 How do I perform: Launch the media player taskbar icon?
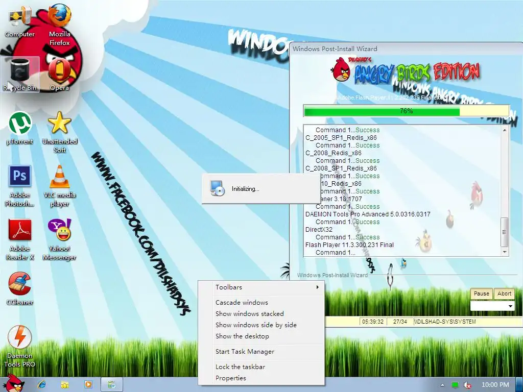88,384
